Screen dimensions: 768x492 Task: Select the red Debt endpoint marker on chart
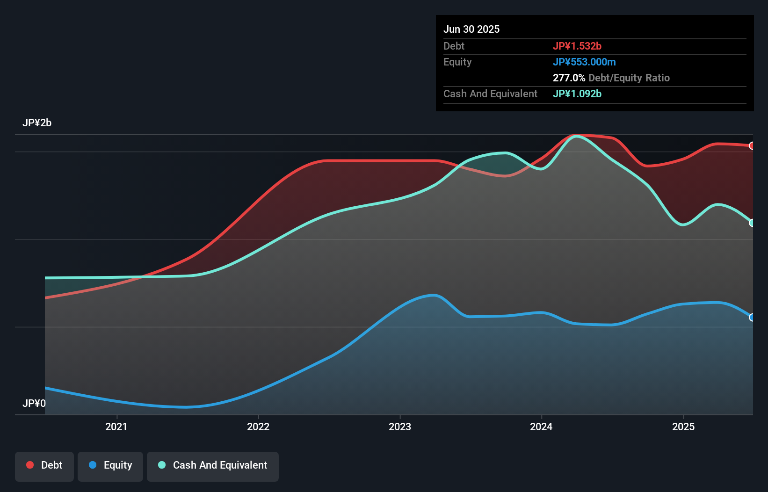pyautogui.click(x=752, y=145)
